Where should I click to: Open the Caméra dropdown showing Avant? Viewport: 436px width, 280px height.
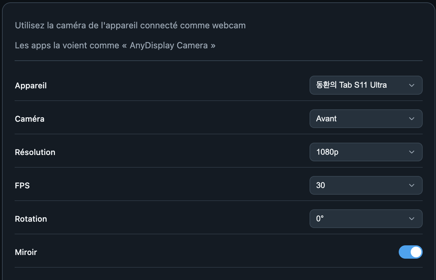366,119
